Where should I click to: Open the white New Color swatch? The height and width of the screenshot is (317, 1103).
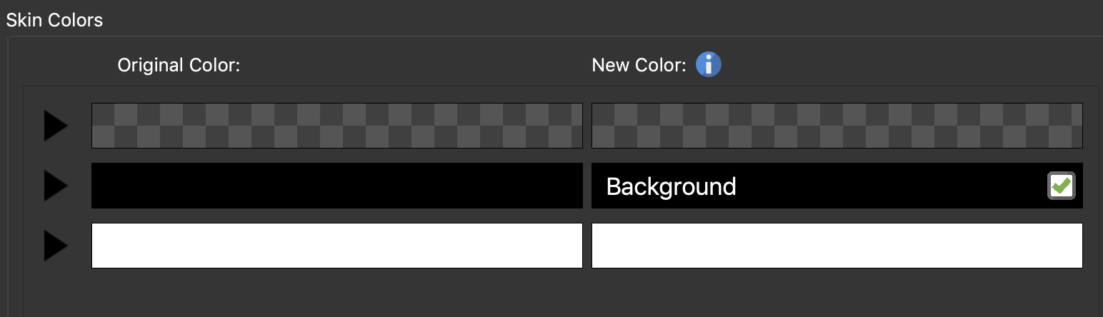837,246
